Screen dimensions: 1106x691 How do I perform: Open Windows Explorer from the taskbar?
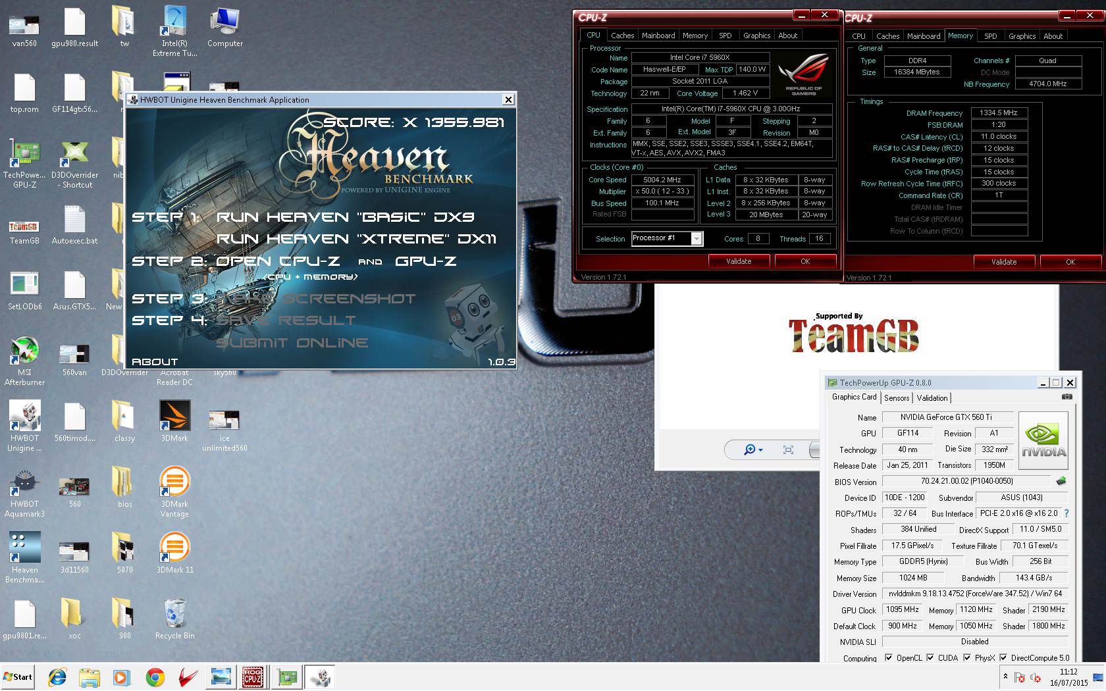[x=90, y=677]
